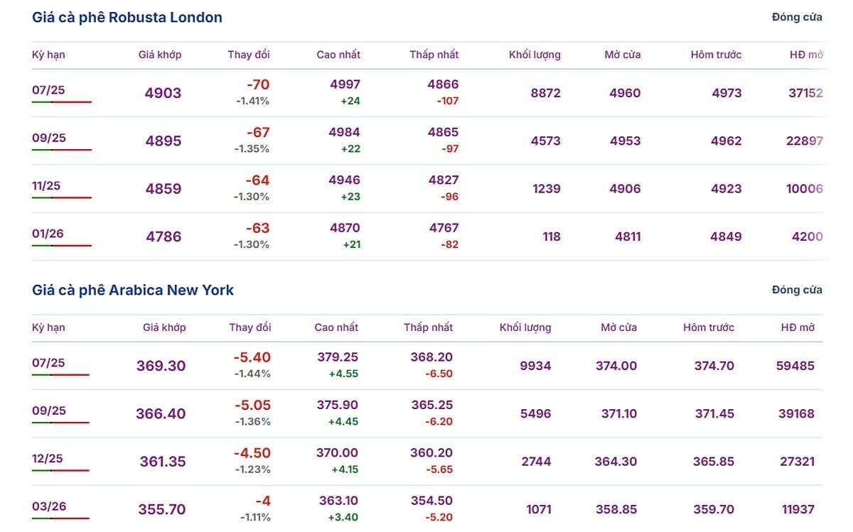Click the Giá cà phê Robusta London heading
853x532 pixels.
click(x=127, y=17)
